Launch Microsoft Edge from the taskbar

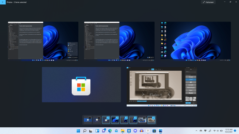(x=110, y=131)
